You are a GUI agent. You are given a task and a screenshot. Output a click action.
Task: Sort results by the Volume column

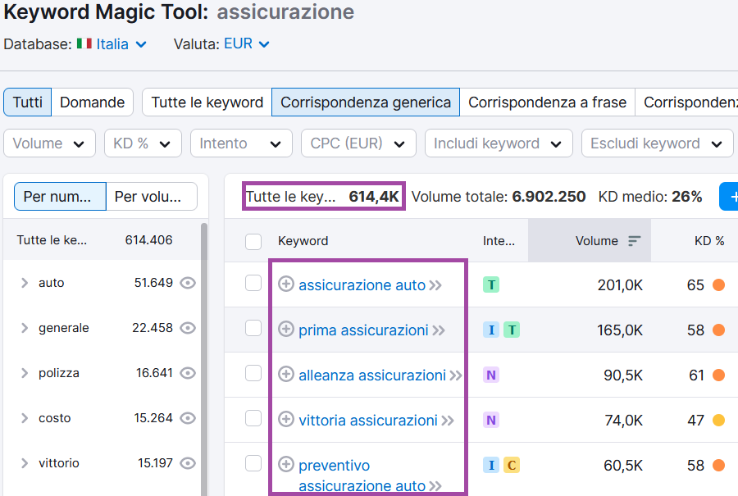[x=597, y=239]
